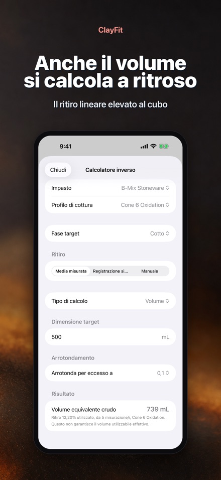The width and height of the screenshot is (221, 480).
Task: Tap the battery status icon
Action: [x=164, y=146]
